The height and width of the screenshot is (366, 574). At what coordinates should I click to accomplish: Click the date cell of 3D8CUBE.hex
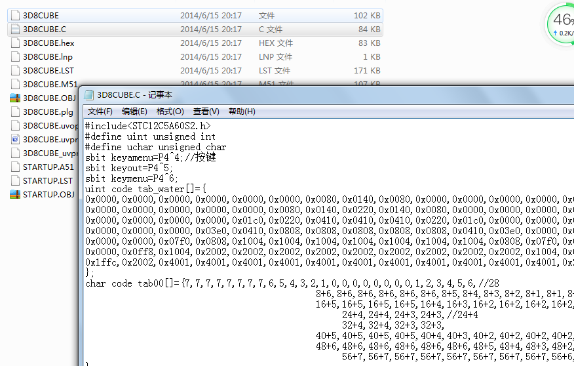[x=211, y=43]
